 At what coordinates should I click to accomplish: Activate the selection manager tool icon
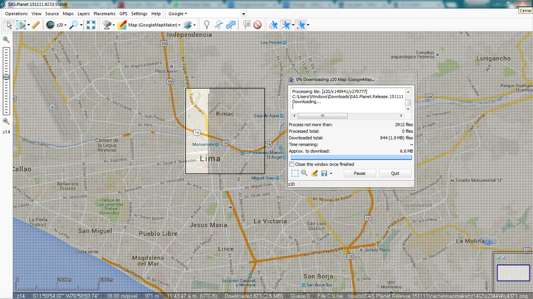click(x=21, y=25)
